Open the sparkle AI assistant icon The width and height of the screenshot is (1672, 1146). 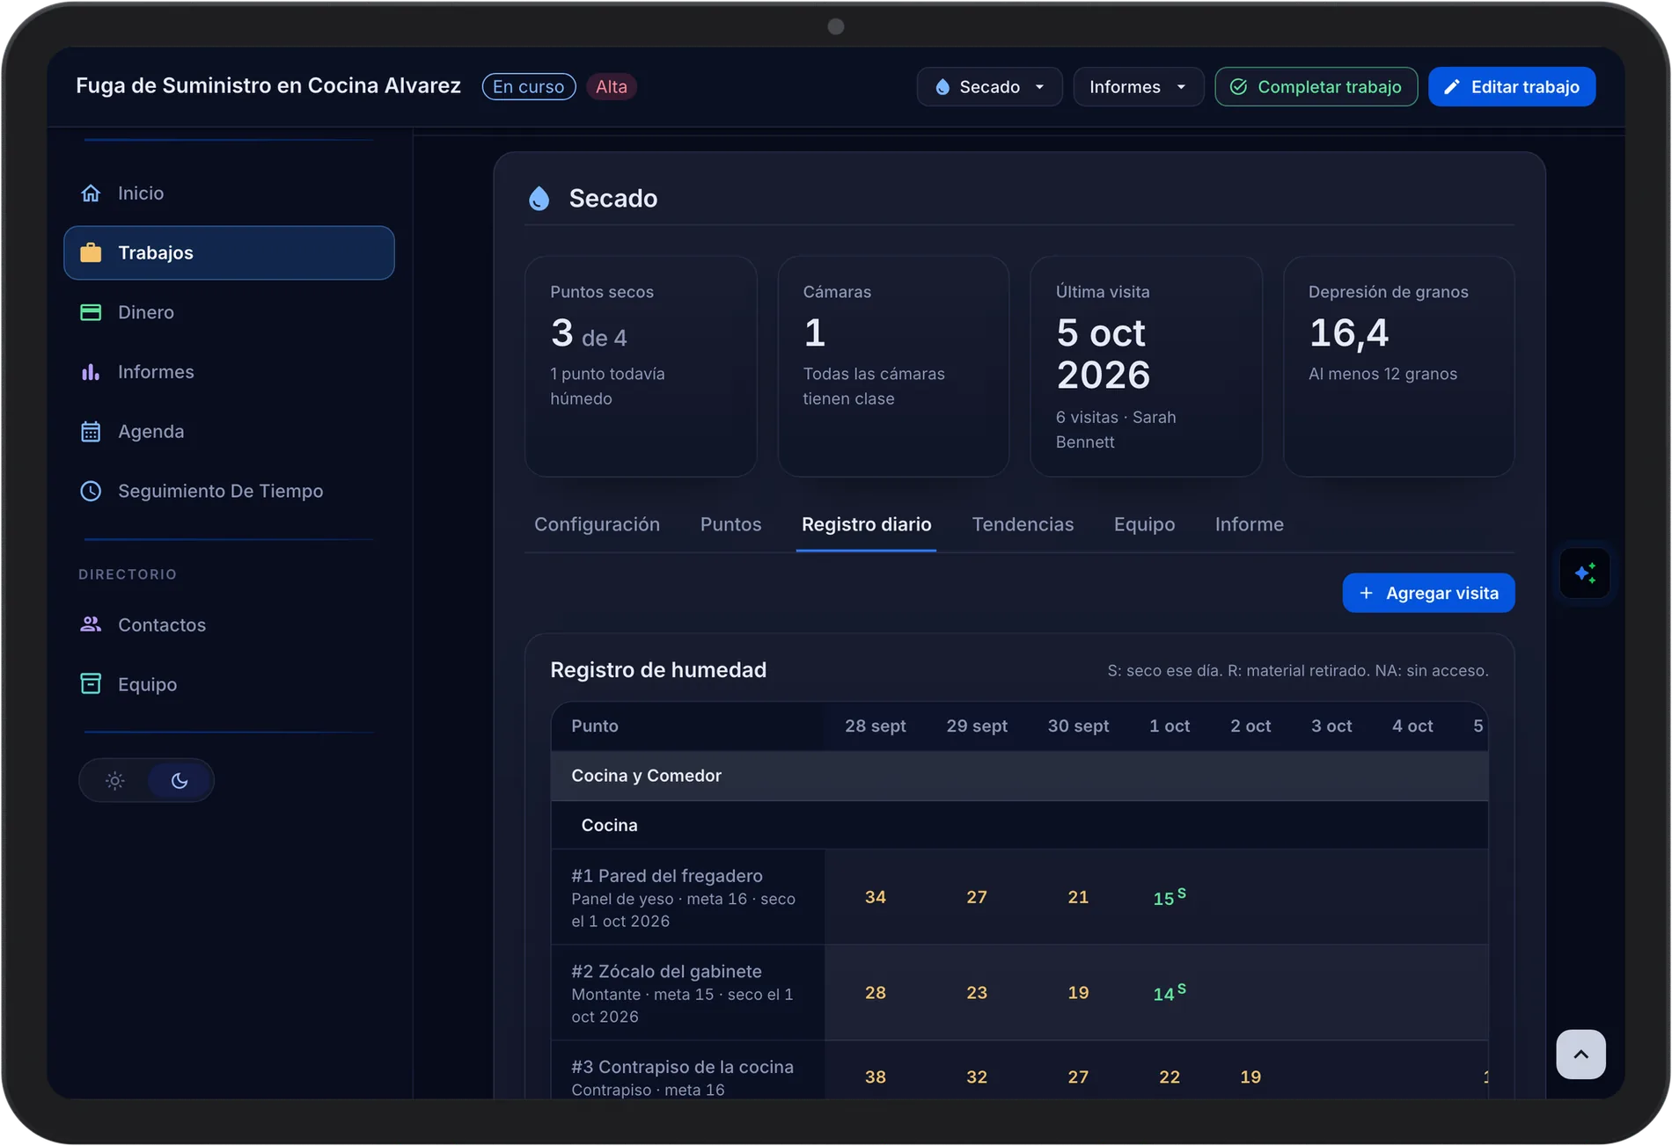[x=1585, y=573]
